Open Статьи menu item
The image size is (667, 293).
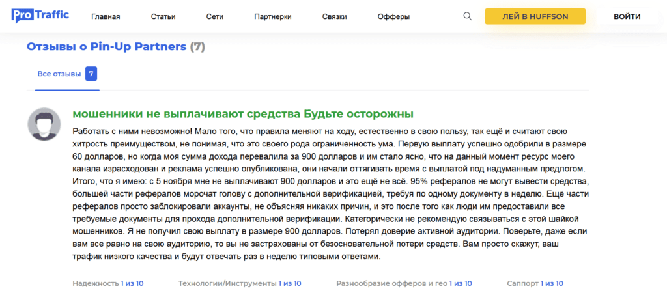pyautogui.click(x=163, y=17)
